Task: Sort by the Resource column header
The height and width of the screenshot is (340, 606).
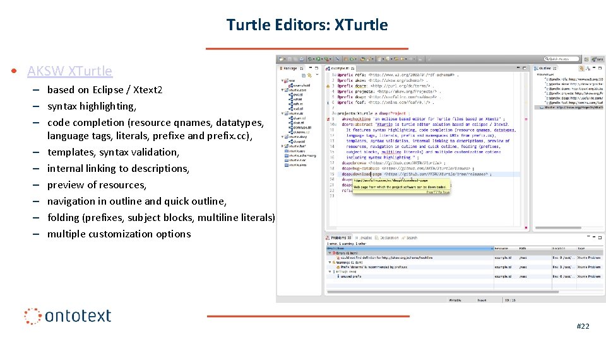Action: pyautogui.click(x=506, y=248)
